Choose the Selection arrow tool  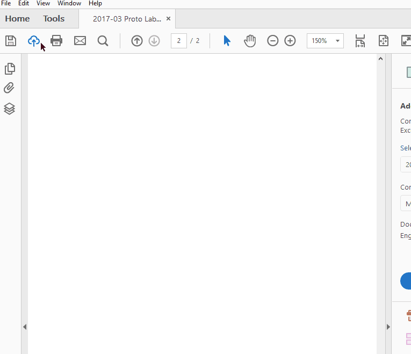click(227, 41)
